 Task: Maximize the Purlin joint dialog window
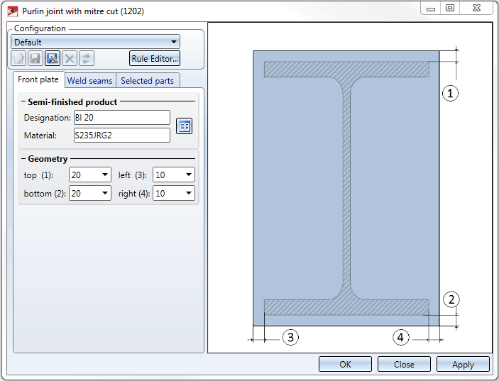(x=449, y=8)
